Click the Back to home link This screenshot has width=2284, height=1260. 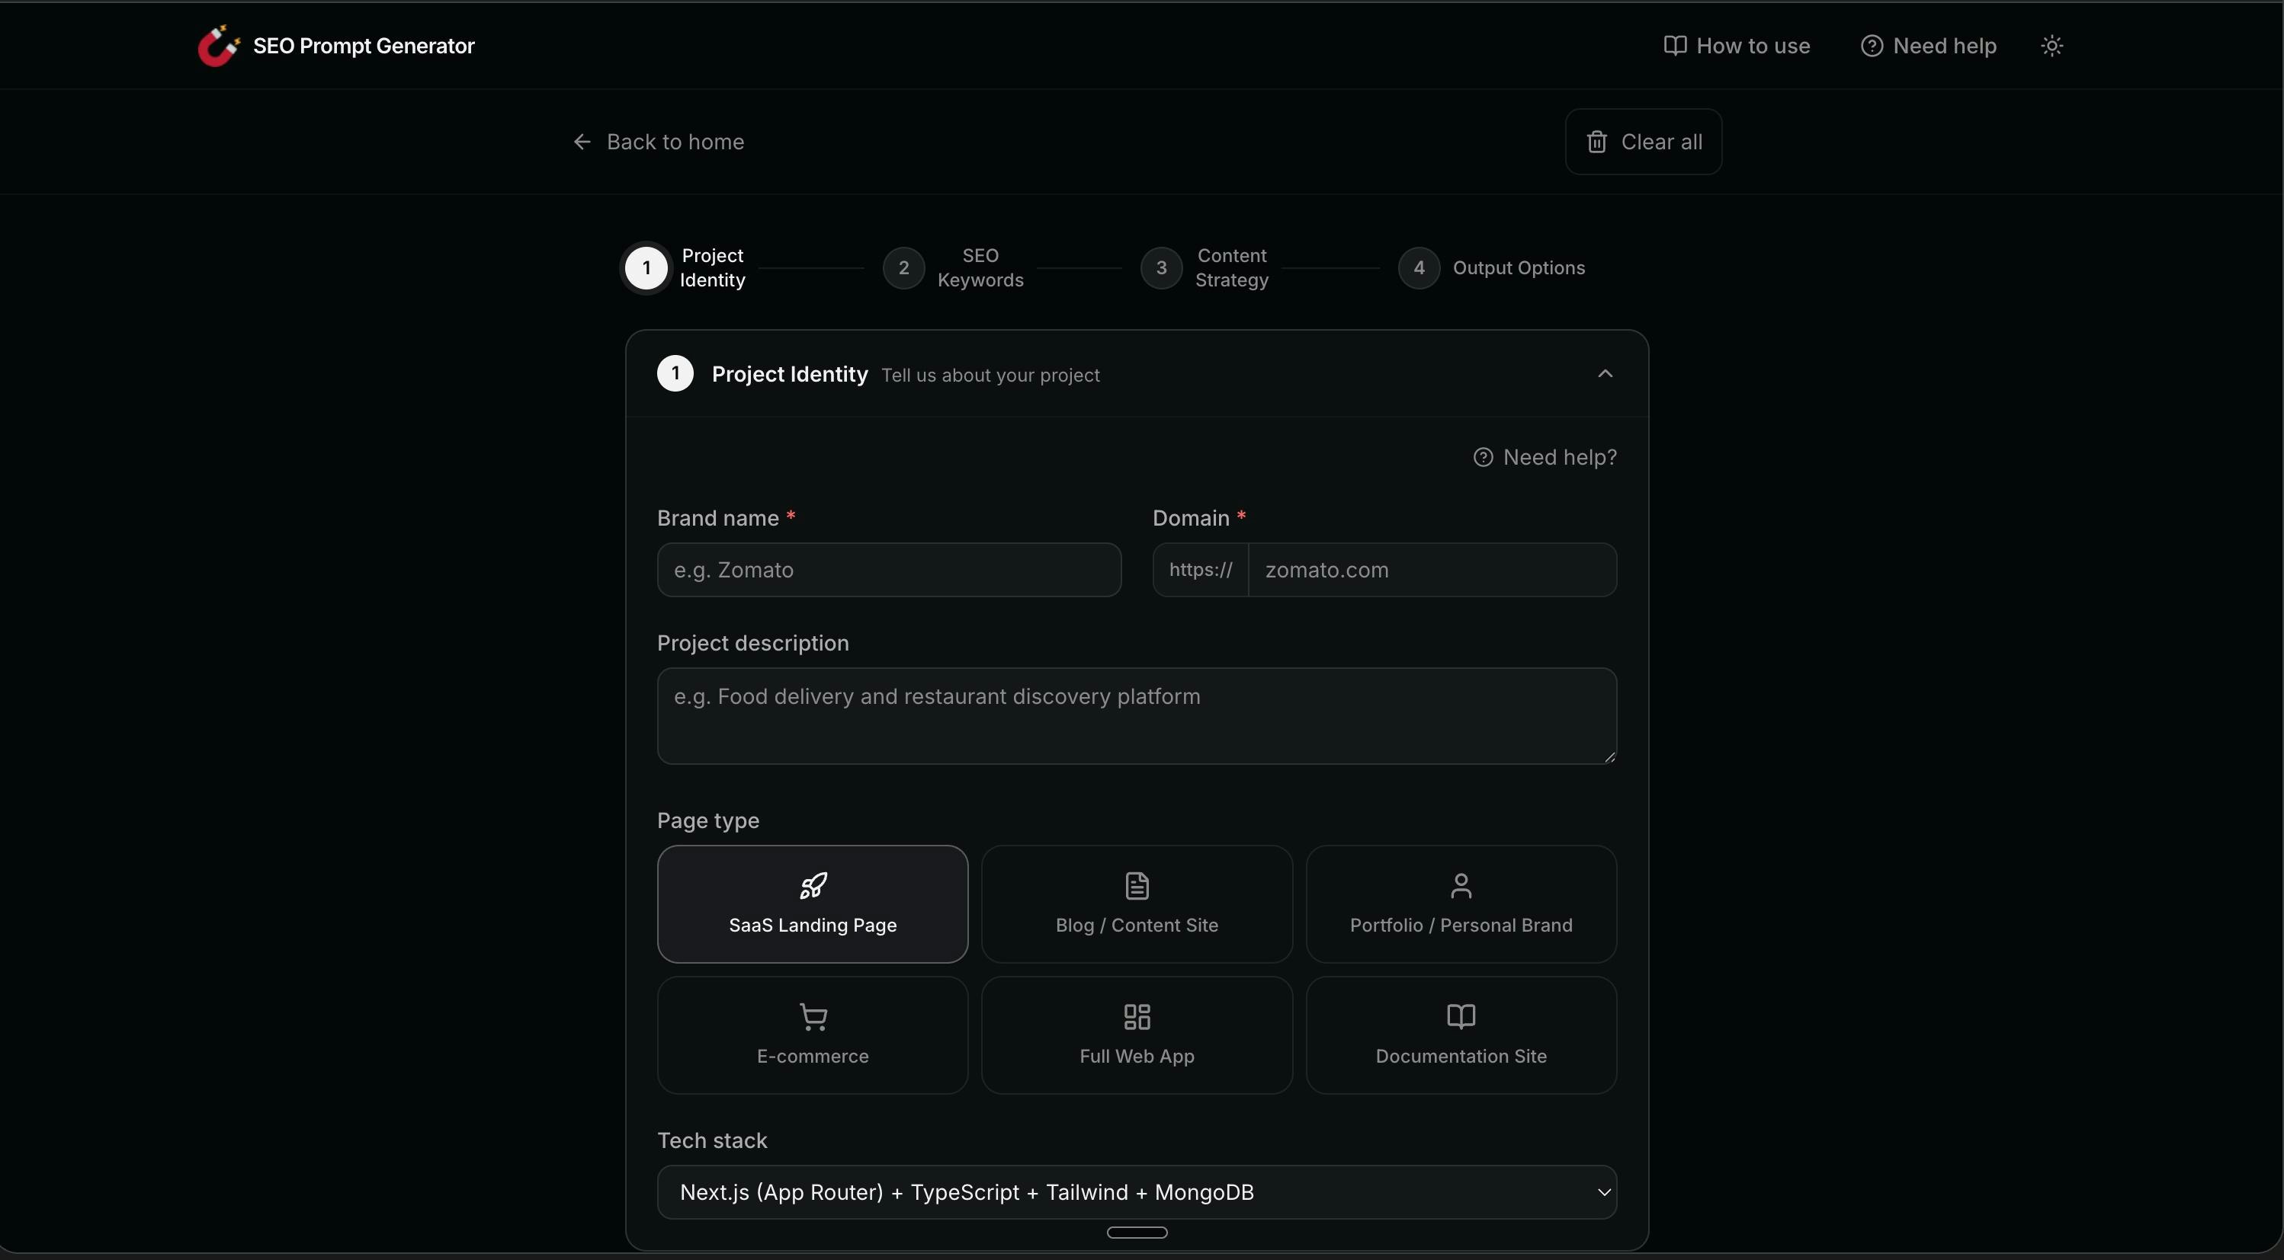(658, 141)
